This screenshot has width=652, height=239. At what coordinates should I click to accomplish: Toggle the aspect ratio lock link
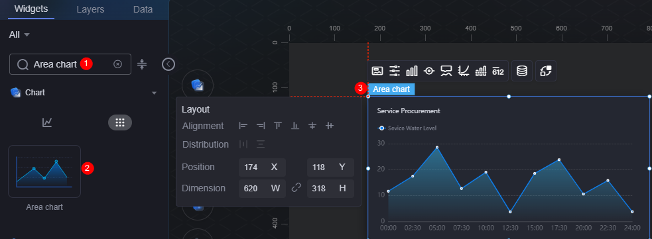296,189
